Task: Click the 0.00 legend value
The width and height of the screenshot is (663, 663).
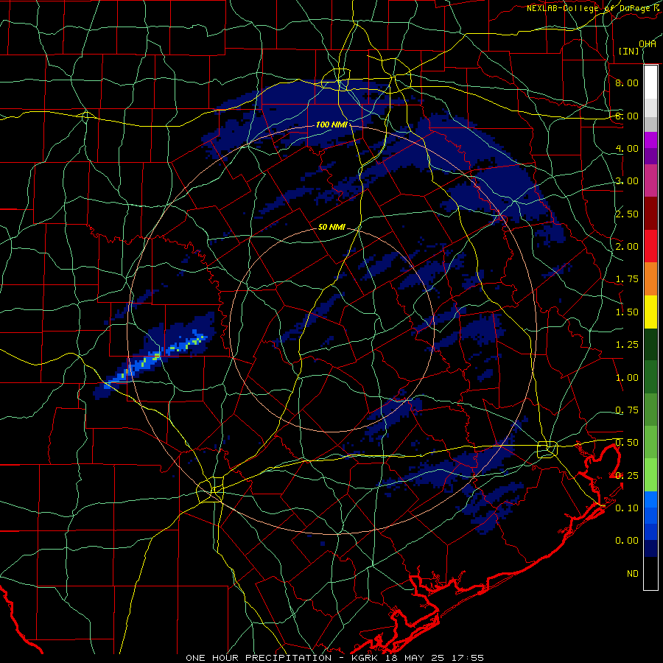Action: (627, 541)
